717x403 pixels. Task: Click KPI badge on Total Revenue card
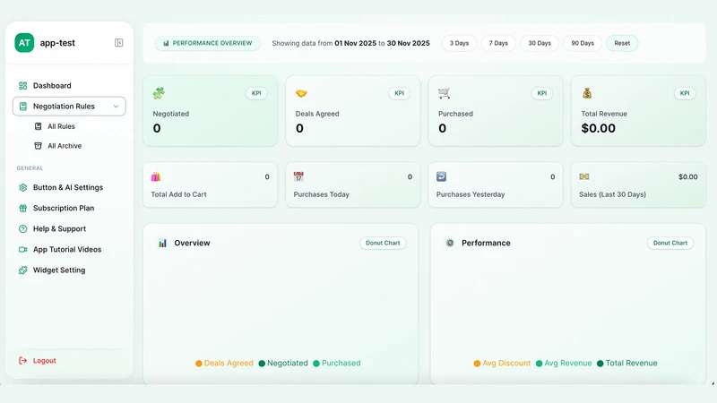pyautogui.click(x=685, y=93)
